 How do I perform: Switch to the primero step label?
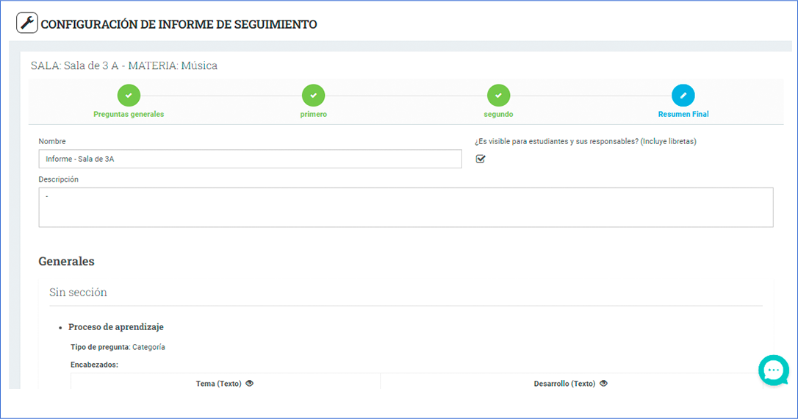pyautogui.click(x=314, y=114)
